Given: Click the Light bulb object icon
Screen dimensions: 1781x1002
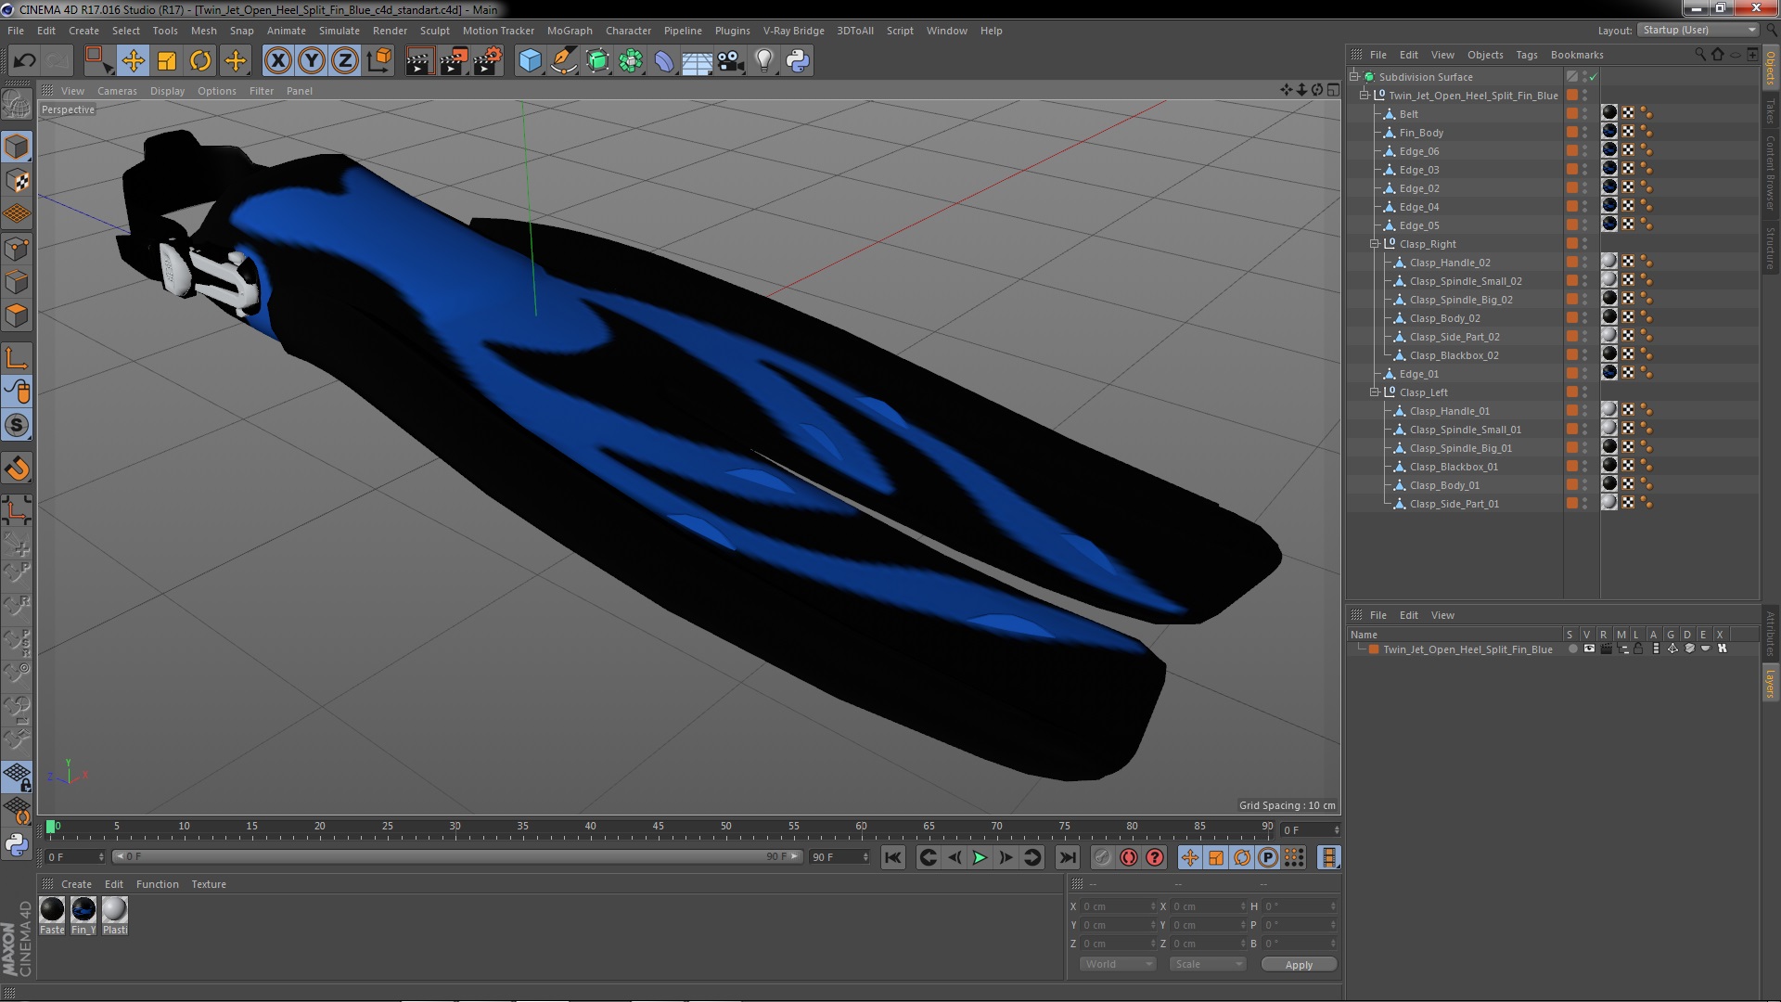Looking at the screenshot, I should pyautogui.click(x=763, y=61).
